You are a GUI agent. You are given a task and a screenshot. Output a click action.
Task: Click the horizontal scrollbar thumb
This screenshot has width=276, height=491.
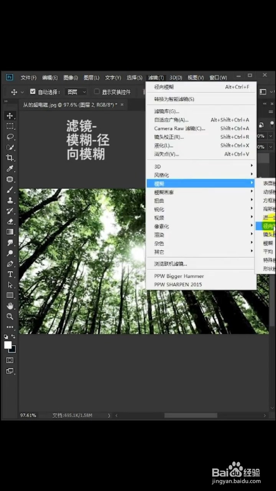click(x=191, y=415)
